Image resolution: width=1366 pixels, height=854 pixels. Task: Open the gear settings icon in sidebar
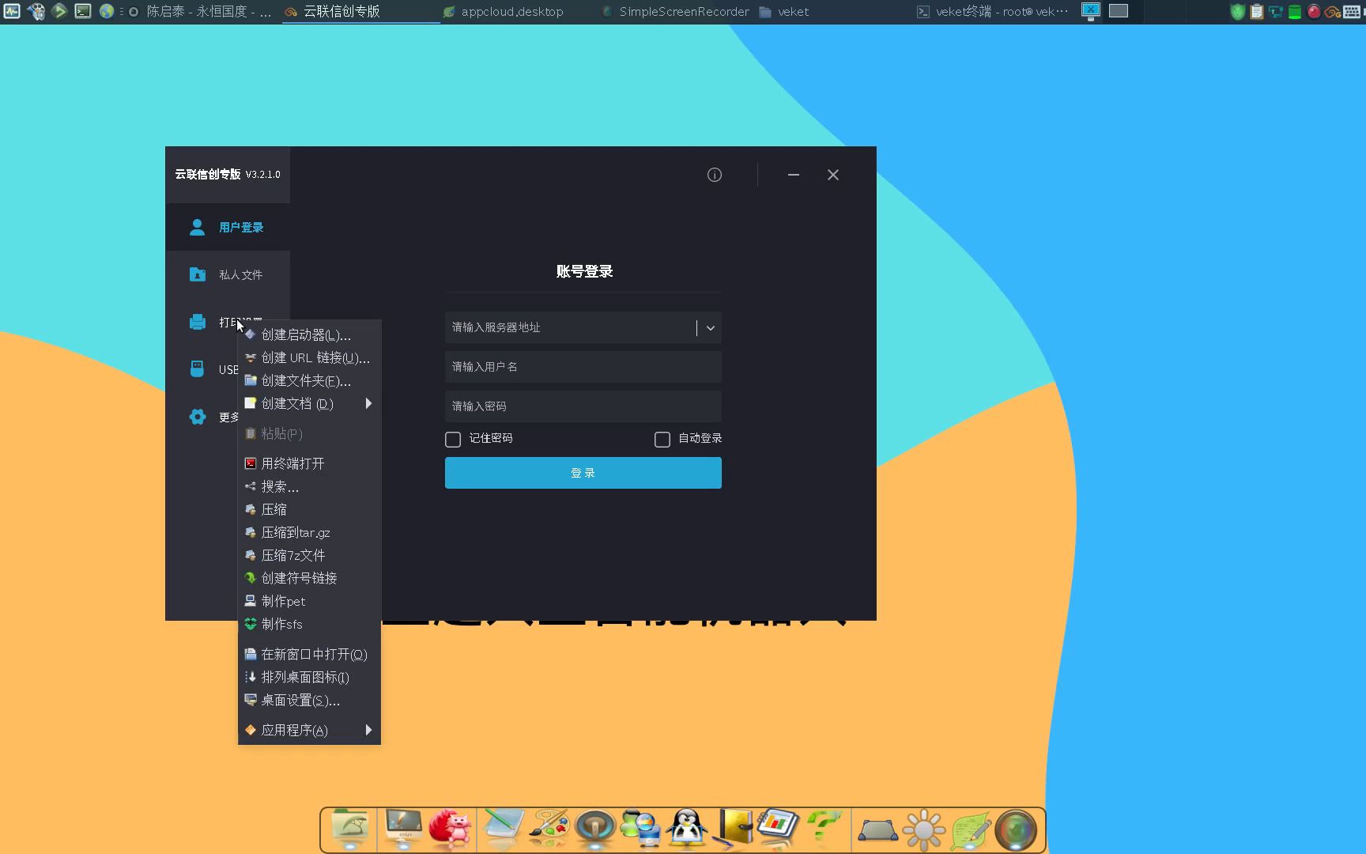(198, 417)
